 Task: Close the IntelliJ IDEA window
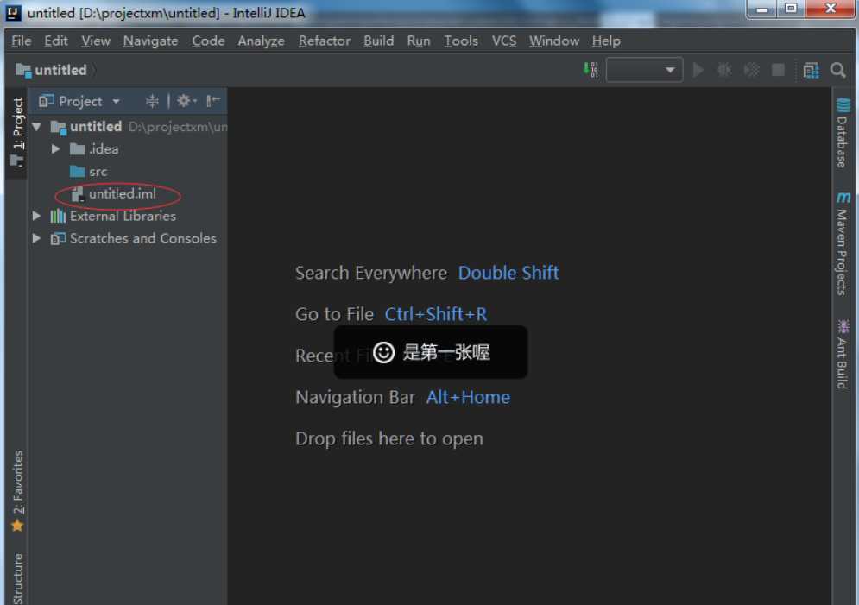click(831, 9)
